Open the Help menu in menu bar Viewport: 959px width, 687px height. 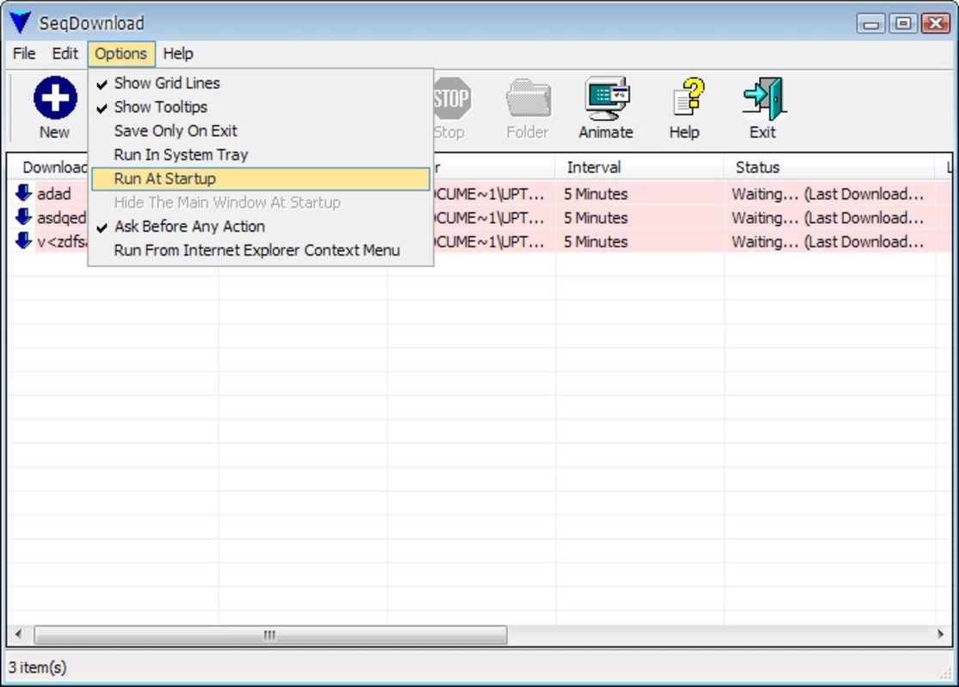pyautogui.click(x=178, y=54)
